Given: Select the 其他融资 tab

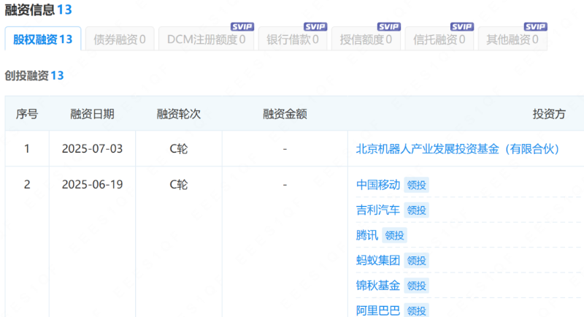Looking at the screenshot, I should click(512, 39).
